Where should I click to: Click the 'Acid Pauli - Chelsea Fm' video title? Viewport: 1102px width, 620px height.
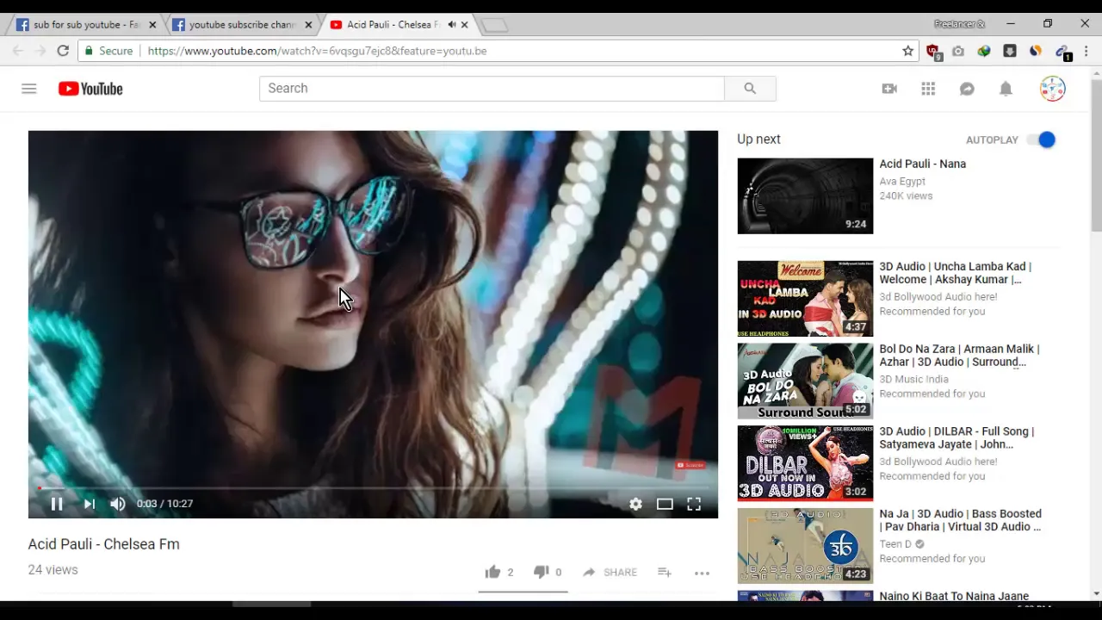pyautogui.click(x=103, y=544)
